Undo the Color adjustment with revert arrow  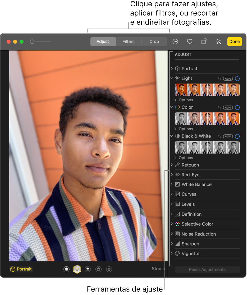[x=219, y=108]
